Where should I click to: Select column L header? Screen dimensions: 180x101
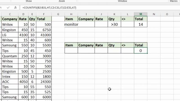click(127, 14)
